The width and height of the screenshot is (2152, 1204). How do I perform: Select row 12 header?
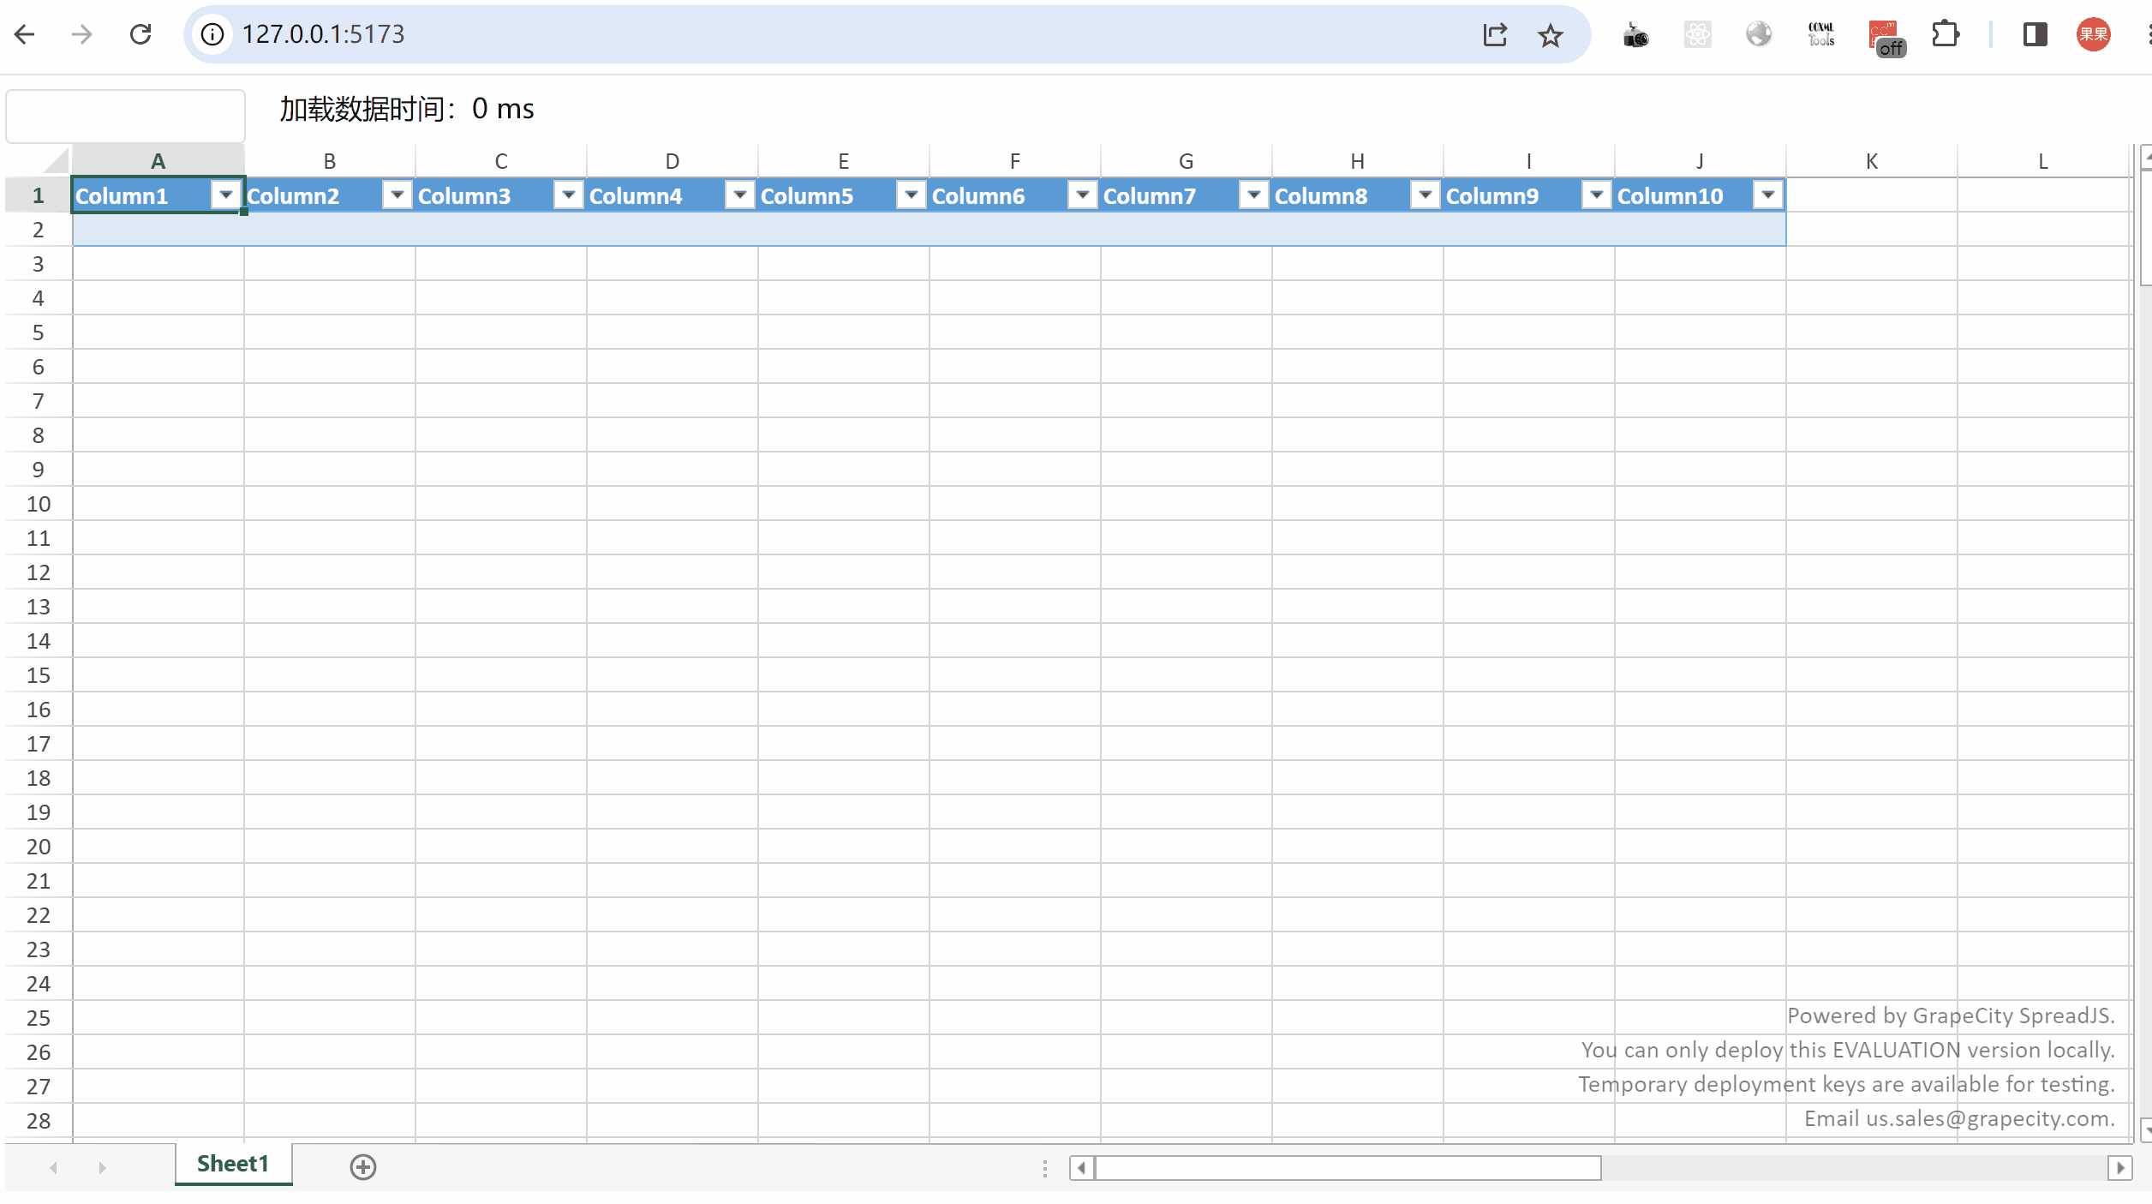[x=39, y=572]
